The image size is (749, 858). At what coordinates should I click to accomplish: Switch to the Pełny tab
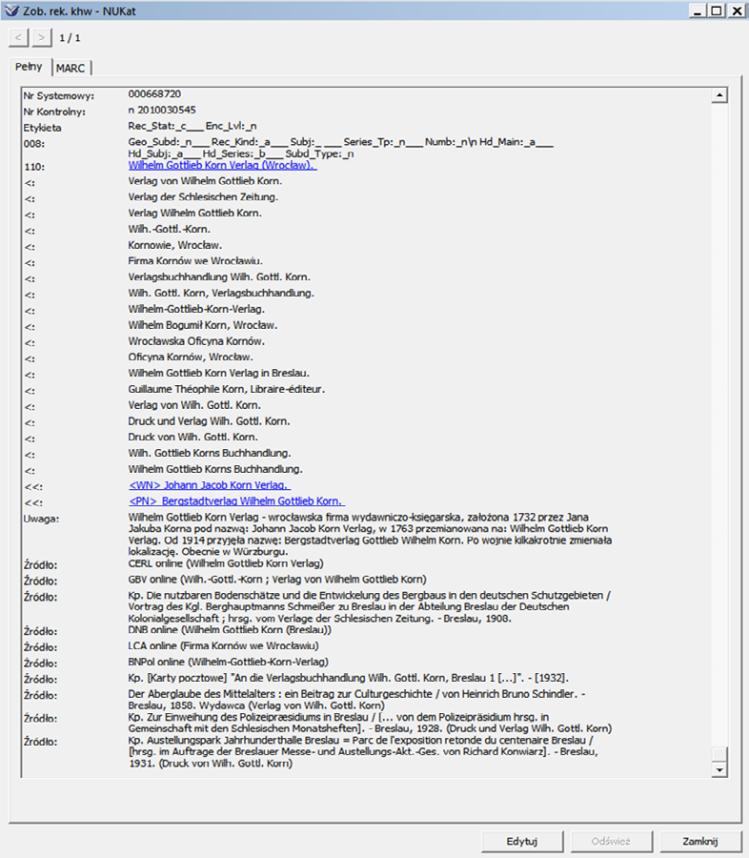pos(29,67)
